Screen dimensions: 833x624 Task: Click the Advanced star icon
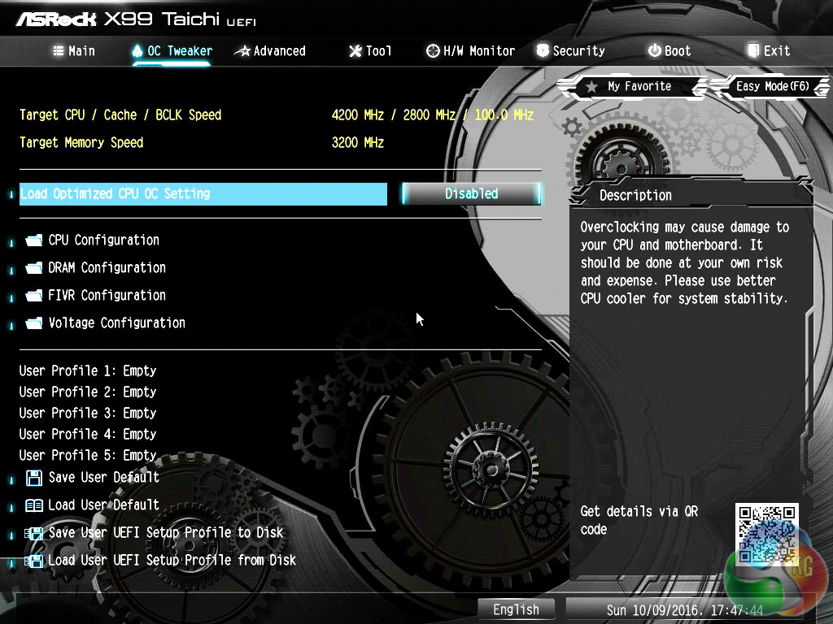242,51
